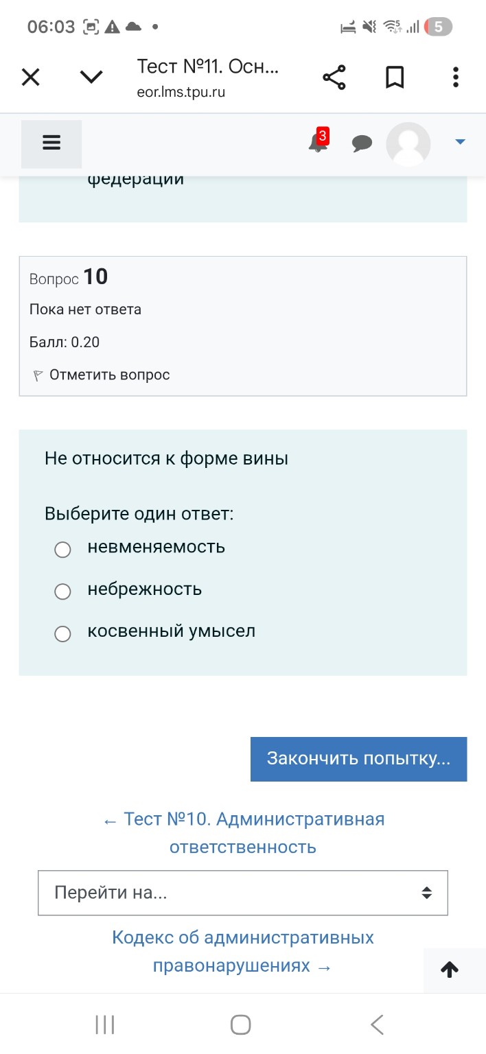Open Кодекс об административных правонарушениях link
Viewport: 486px width, 1054px height.
(243, 952)
